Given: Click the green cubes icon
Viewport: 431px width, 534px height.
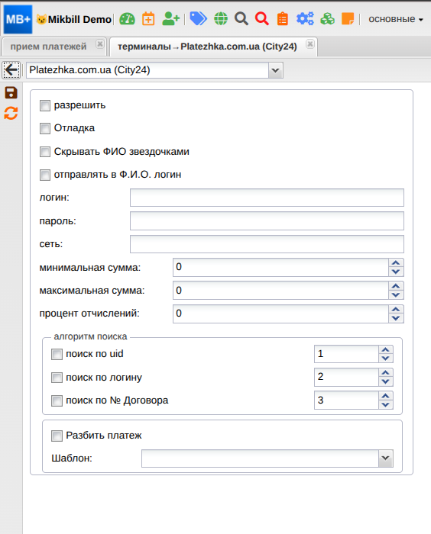Looking at the screenshot, I should [x=327, y=19].
